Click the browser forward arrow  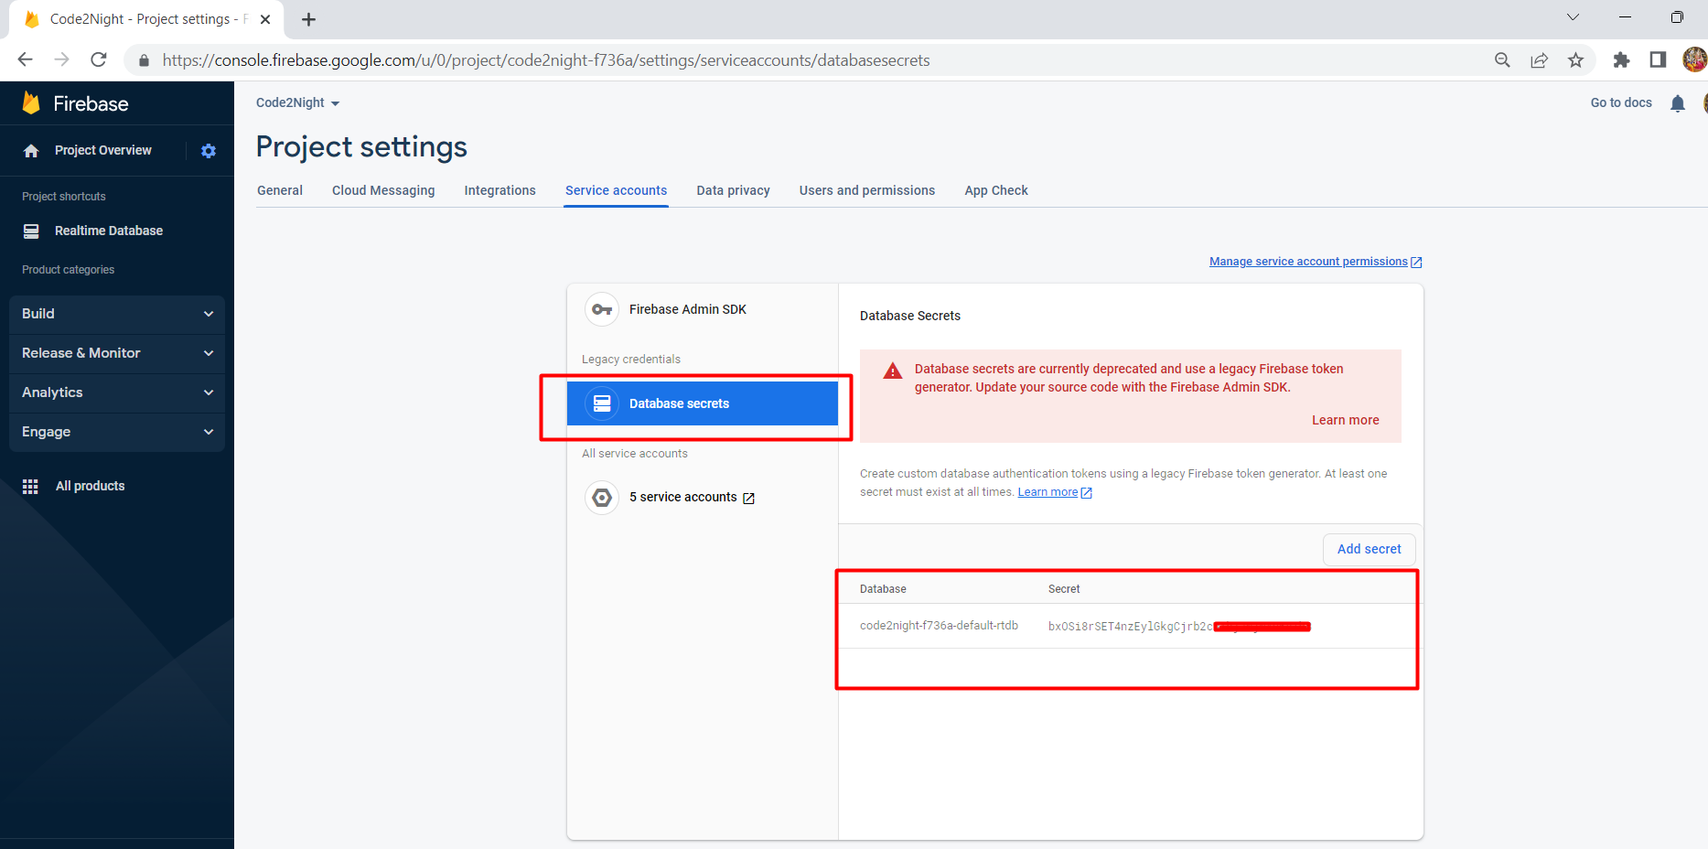[62, 59]
